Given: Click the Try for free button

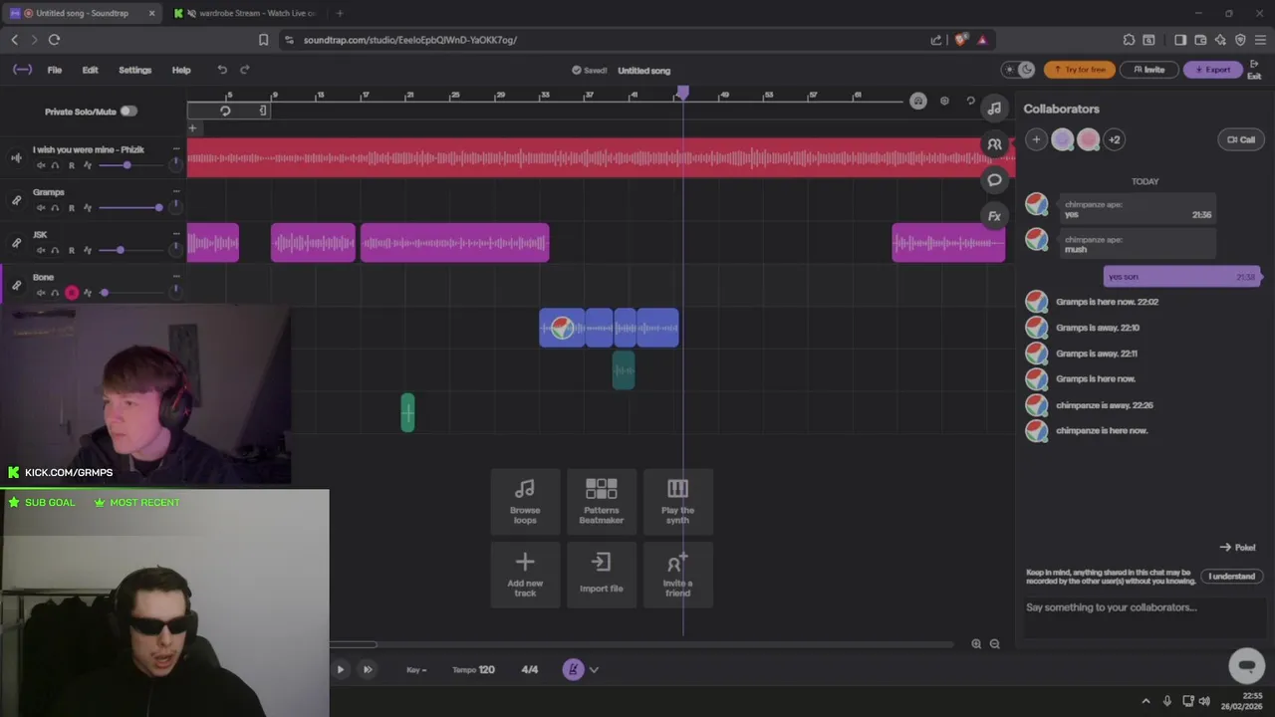Looking at the screenshot, I should coord(1080,70).
